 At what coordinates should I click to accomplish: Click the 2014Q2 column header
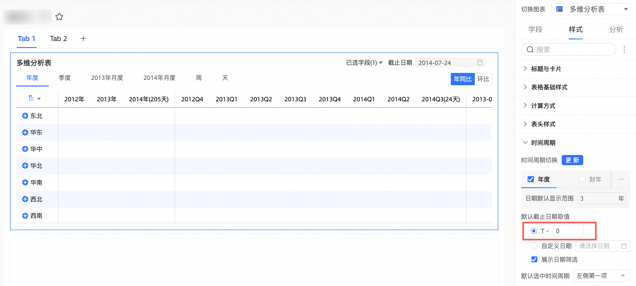pos(399,99)
